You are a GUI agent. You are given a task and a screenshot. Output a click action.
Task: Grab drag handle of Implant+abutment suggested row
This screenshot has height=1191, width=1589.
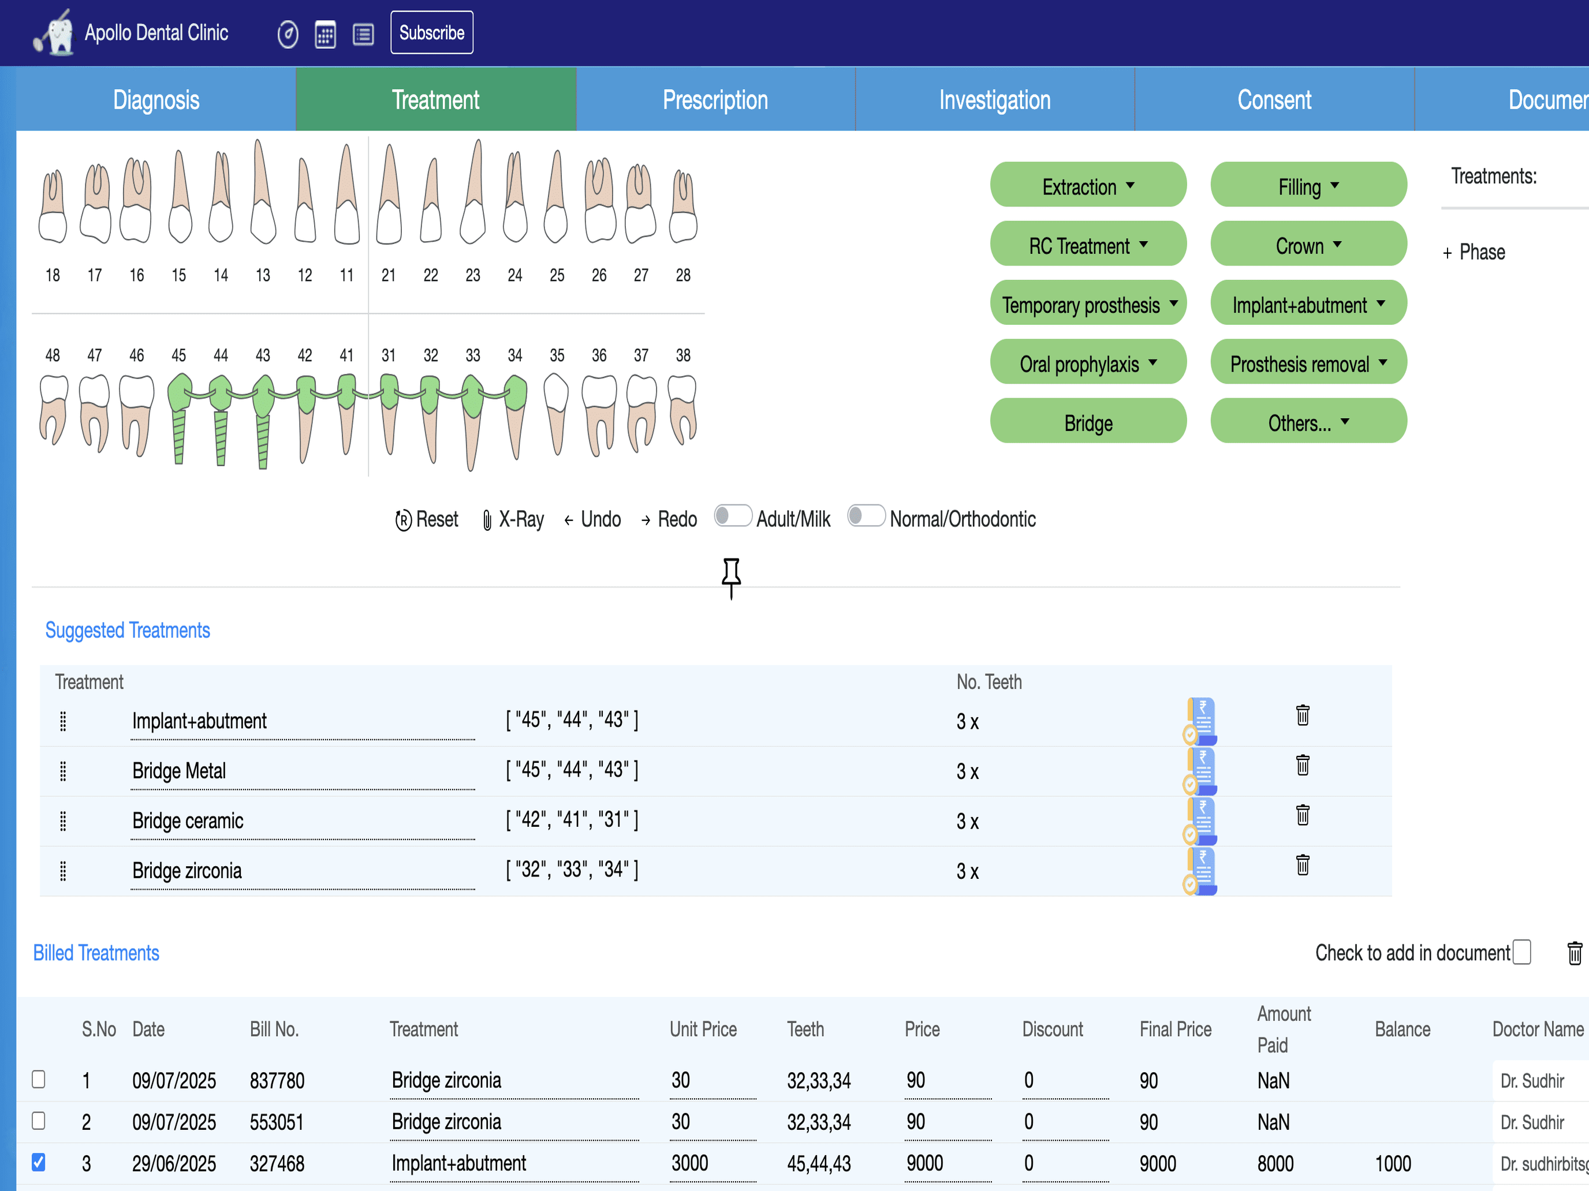click(x=63, y=721)
